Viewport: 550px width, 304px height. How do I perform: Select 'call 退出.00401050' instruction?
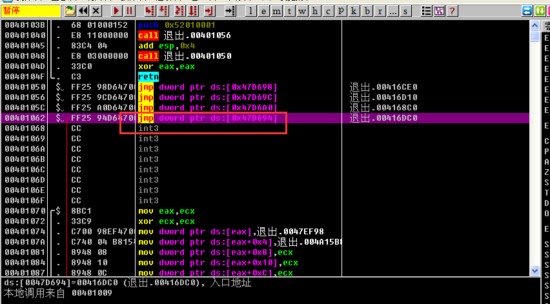[185, 56]
